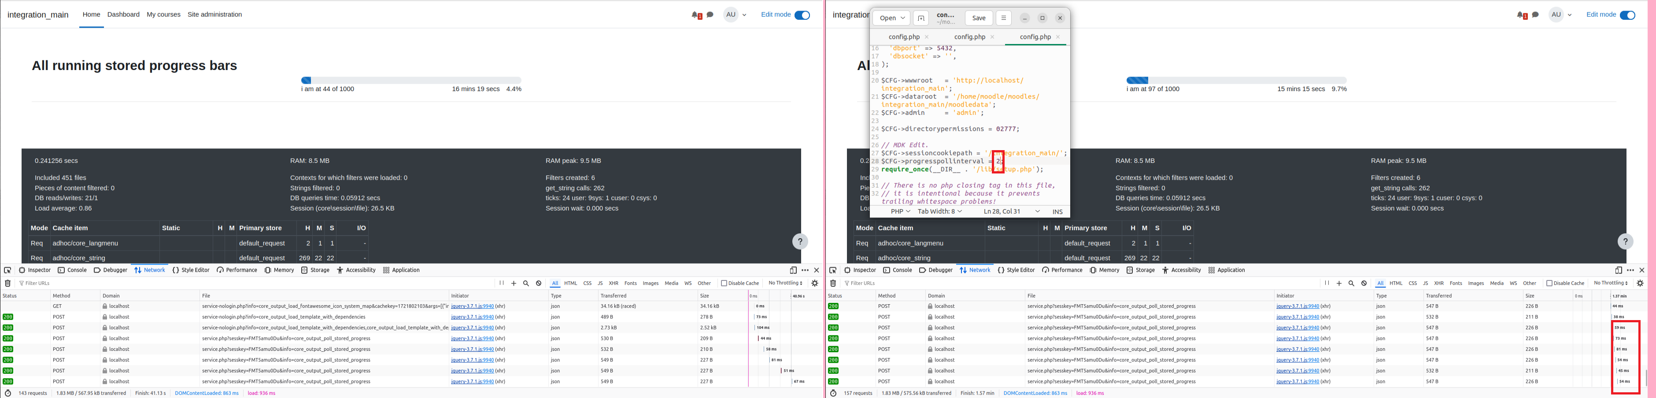Open the messaging chat icon in the left window
This screenshot has width=1656, height=398.
710,15
